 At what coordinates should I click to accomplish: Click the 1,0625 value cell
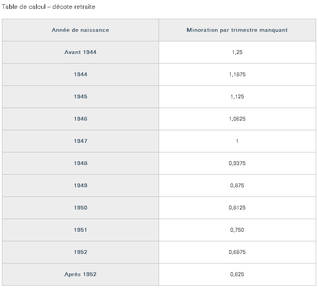pos(237,119)
